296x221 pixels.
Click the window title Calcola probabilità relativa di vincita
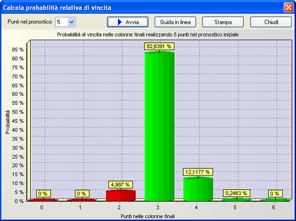(57, 8)
